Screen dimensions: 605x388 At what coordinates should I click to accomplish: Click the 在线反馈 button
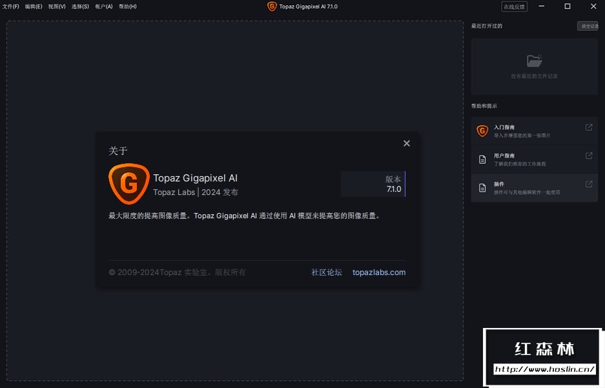pyautogui.click(x=515, y=6)
